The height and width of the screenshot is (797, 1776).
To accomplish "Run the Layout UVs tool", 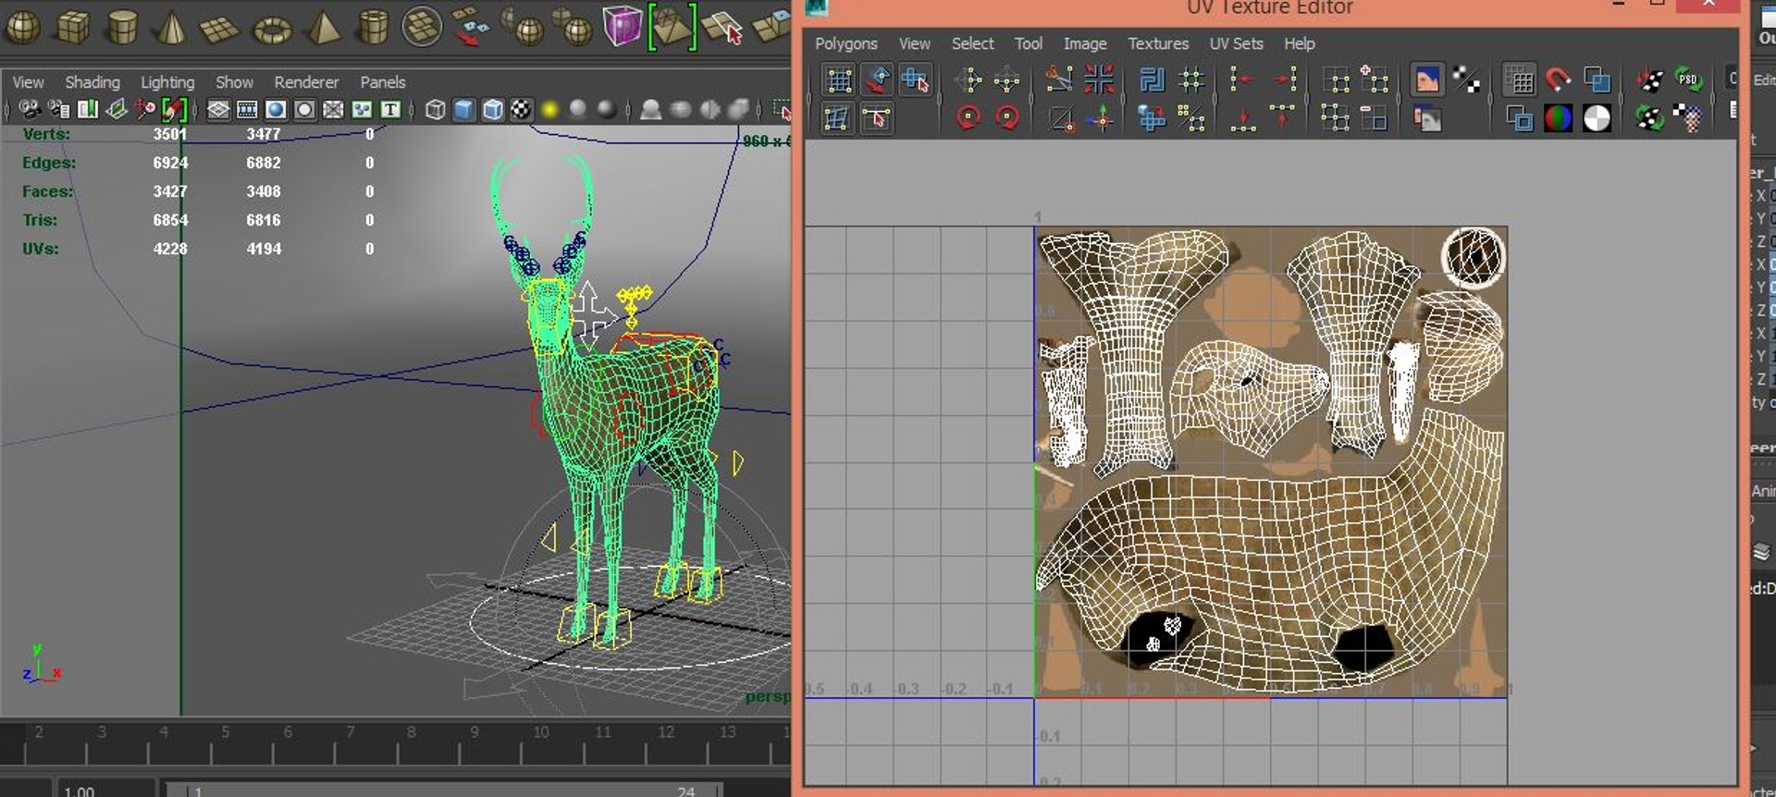I will (1153, 80).
